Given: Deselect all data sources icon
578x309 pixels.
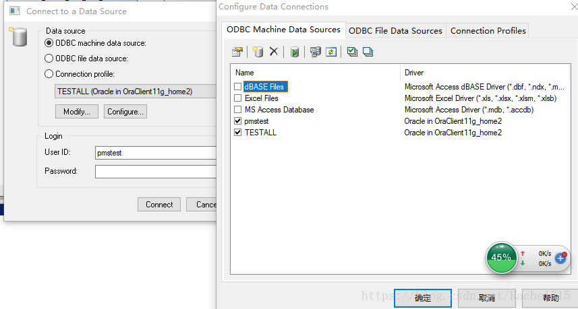Looking at the screenshot, I should click(x=368, y=52).
